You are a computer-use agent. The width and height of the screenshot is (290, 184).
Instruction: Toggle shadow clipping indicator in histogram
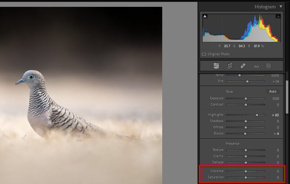(x=205, y=16)
